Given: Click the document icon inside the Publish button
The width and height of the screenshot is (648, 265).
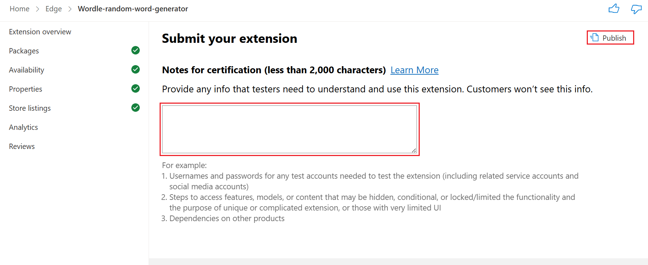Looking at the screenshot, I should pyautogui.click(x=594, y=37).
